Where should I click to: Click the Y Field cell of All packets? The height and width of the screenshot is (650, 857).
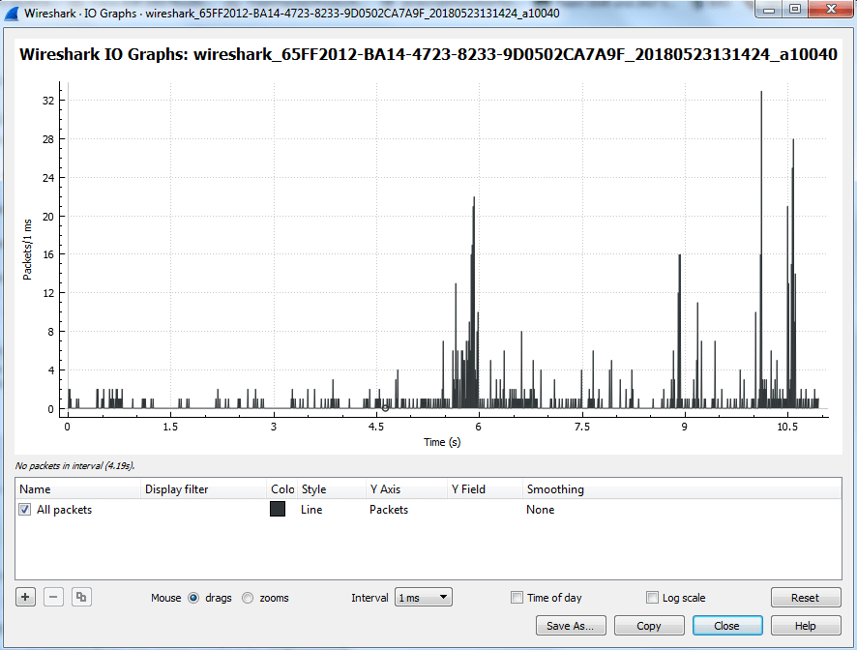[x=485, y=510]
